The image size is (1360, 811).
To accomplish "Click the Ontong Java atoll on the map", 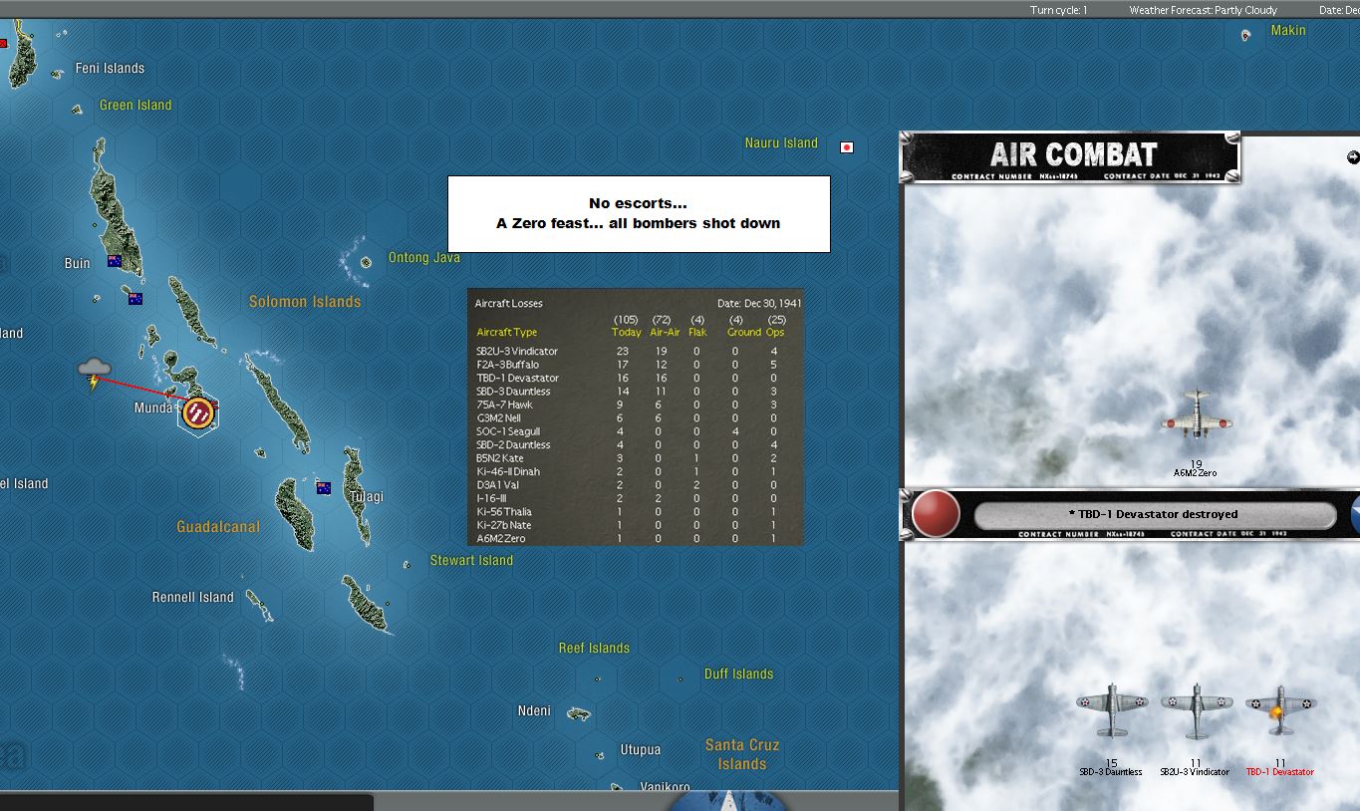I will (366, 262).
